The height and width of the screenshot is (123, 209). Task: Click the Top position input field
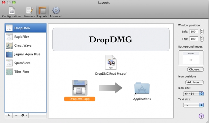tap(194, 39)
